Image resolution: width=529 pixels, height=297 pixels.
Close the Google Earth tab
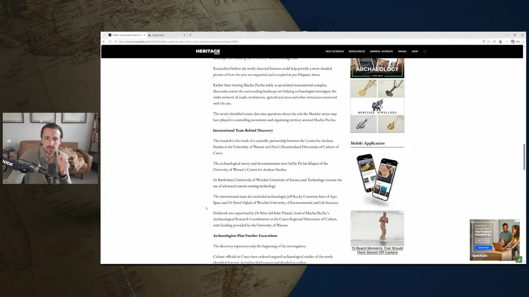184,35
